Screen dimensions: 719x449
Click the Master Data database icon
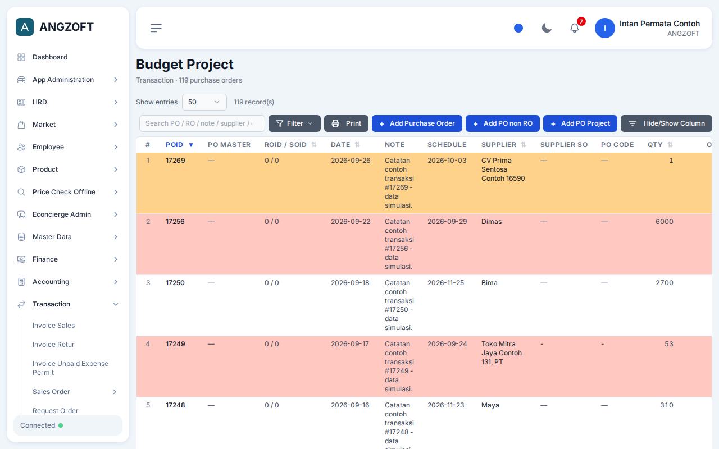[21, 237]
